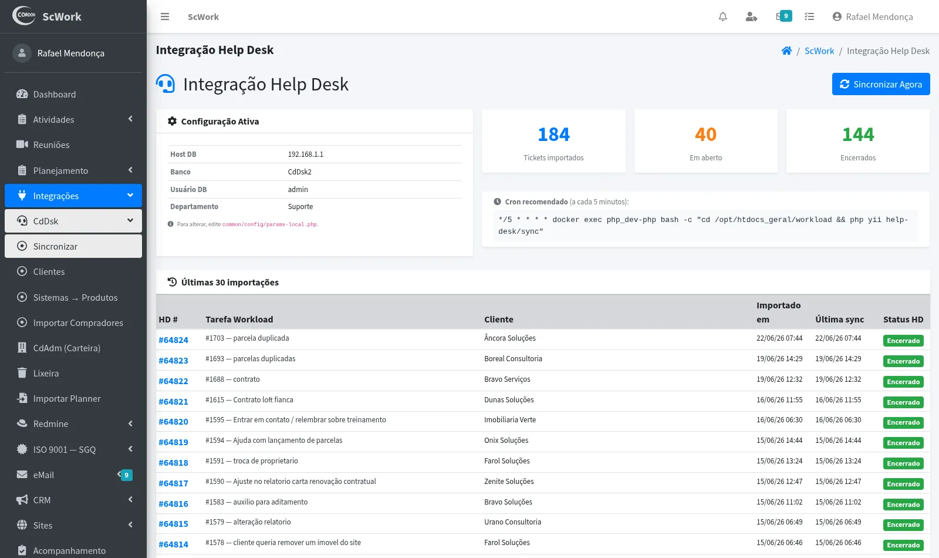939x558 pixels.
Task: Expand the ISO 9001 — SGQ chevron
Action: [x=130, y=449]
